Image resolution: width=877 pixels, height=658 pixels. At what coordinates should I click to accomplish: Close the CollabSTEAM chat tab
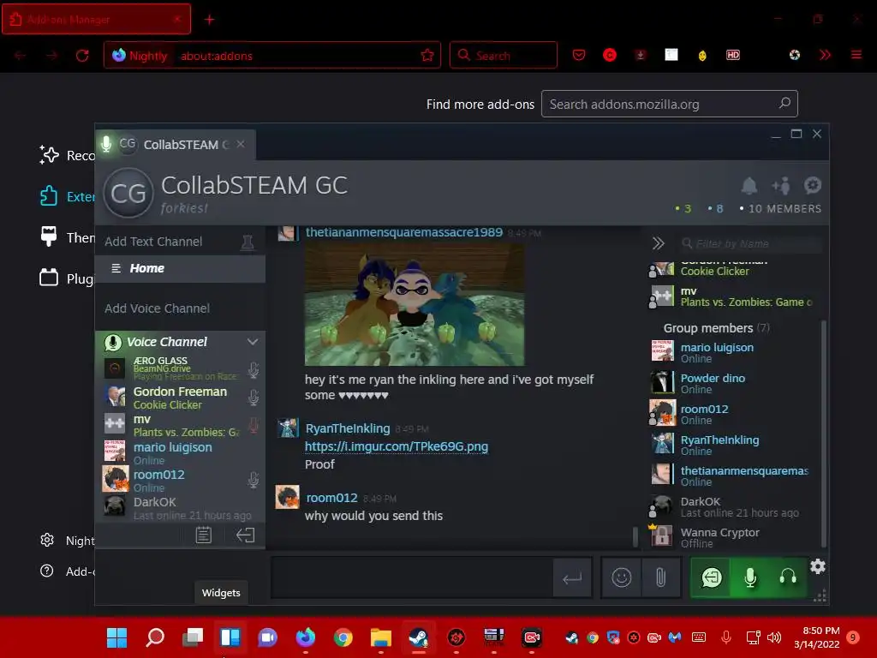pos(241,144)
